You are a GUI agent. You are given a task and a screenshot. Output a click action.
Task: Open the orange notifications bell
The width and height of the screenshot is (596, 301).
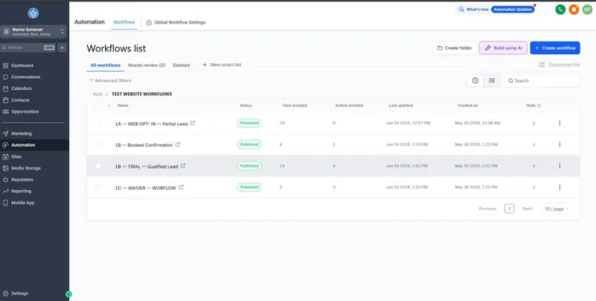coord(574,9)
